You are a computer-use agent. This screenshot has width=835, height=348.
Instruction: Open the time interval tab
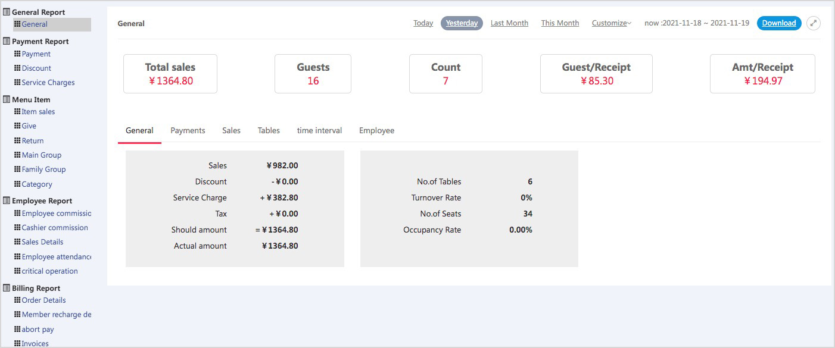(319, 130)
